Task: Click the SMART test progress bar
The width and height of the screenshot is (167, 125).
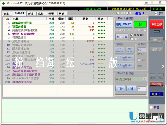Action: [x=131, y=95]
